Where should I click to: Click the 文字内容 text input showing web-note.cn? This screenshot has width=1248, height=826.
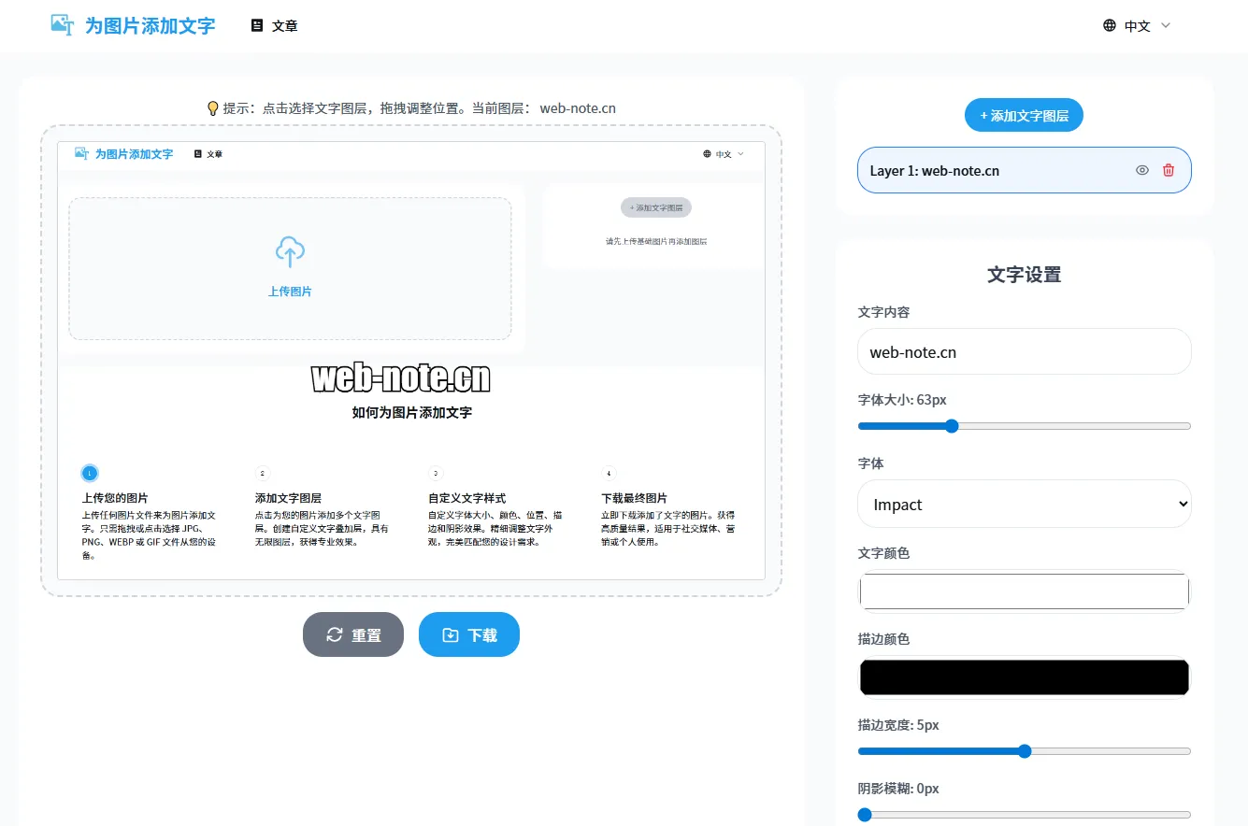click(1024, 351)
